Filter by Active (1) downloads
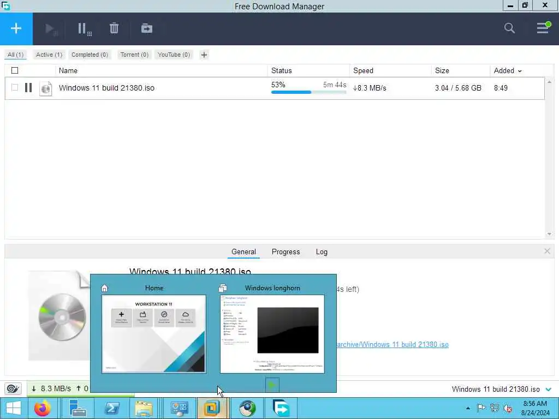Screen dimensions: 559x419 [49, 55]
